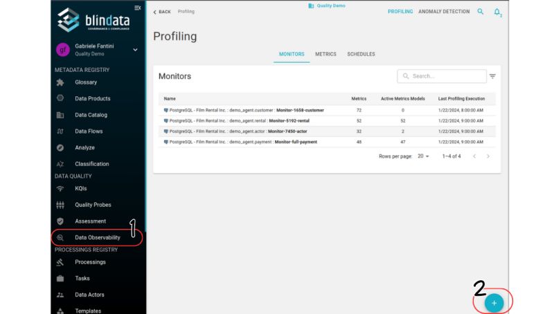This screenshot has height=314, width=554.
Task: Click the add monitor plus button
Action: pos(494,303)
